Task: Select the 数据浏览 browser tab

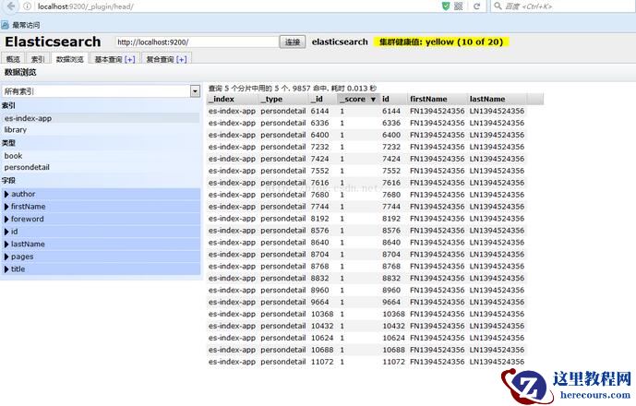Action: click(69, 59)
